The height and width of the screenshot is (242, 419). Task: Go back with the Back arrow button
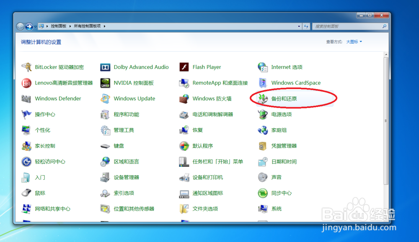tap(20, 26)
